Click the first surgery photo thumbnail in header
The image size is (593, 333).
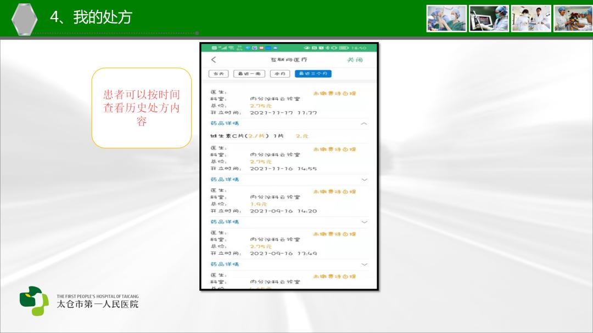point(446,19)
